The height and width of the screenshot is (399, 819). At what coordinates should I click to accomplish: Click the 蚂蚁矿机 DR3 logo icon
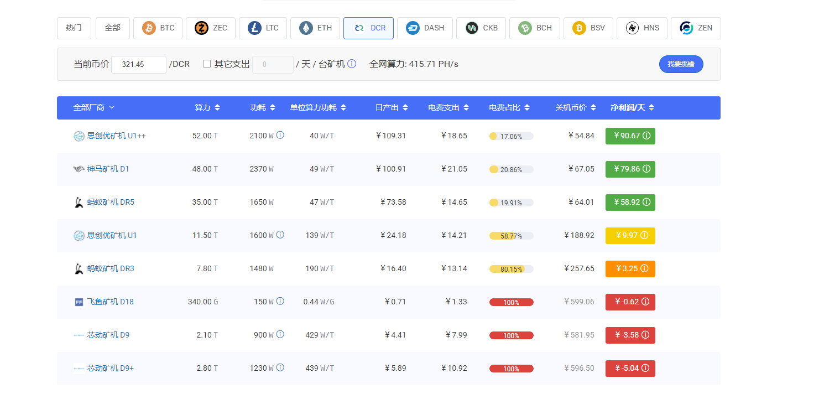[x=79, y=269]
